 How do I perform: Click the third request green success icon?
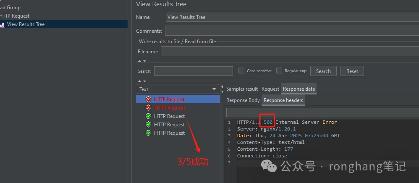(148, 116)
